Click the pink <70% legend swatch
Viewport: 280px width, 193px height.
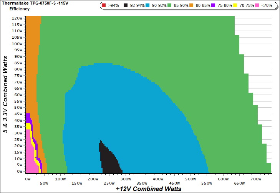tap(258, 6)
